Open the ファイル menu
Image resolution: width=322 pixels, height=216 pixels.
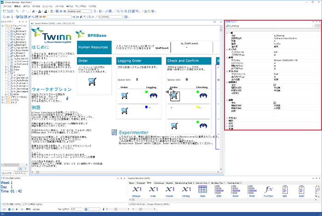(7, 6)
